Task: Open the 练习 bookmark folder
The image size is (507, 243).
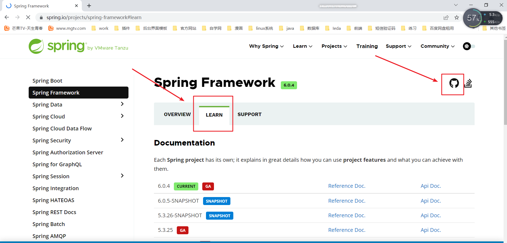Action: (x=409, y=28)
